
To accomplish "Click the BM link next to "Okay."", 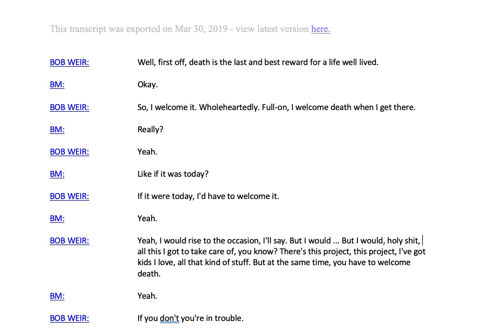I will click(x=57, y=85).
